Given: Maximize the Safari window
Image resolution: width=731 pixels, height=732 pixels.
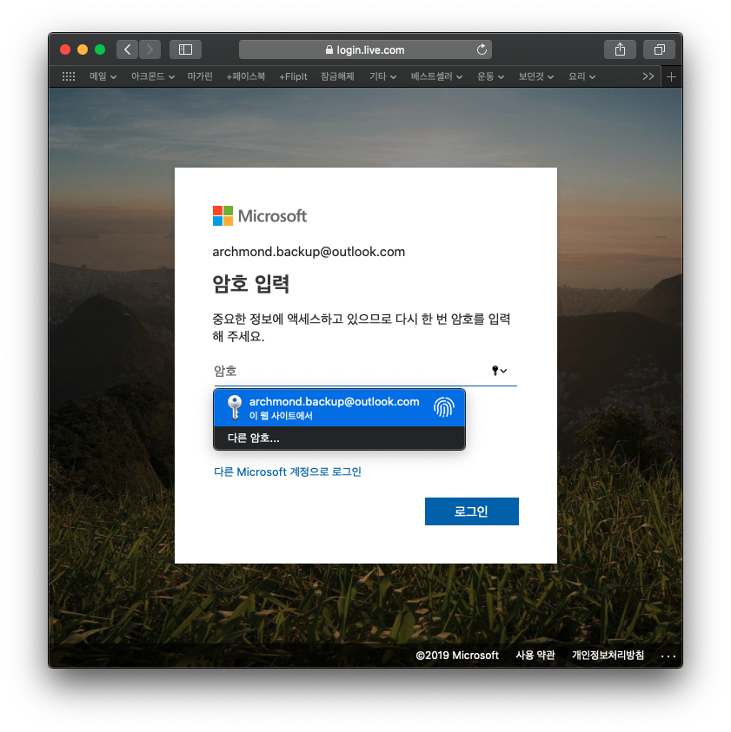Looking at the screenshot, I should [100, 49].
